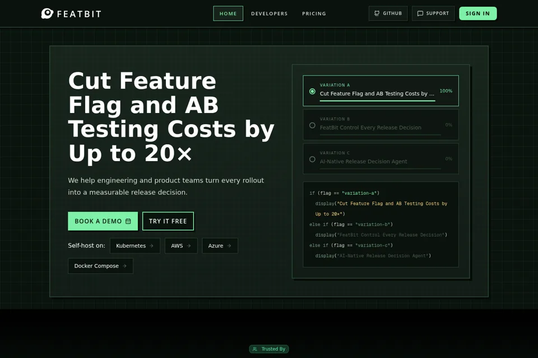Click the Variation B progress bar
Image resolution: width=538 pixels, height=358 pixels.
pos(380,135)
